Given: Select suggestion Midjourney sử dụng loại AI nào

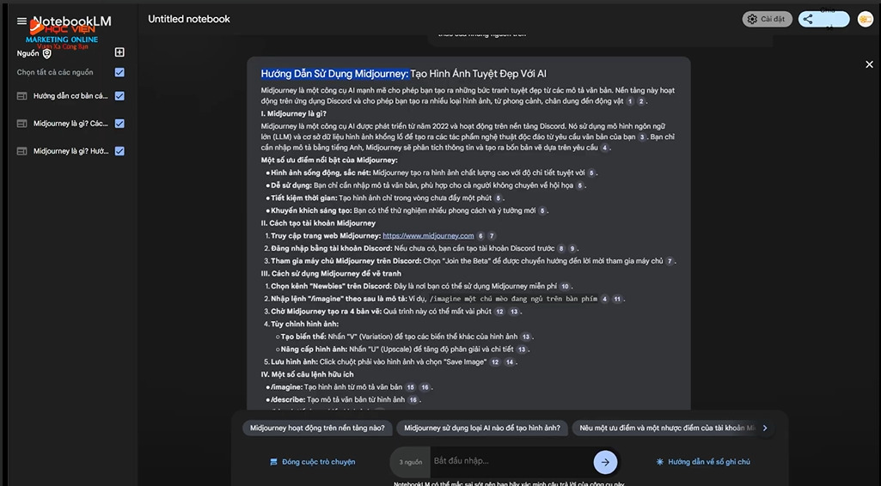Looking at the screenshot, I should pos(482,428).
